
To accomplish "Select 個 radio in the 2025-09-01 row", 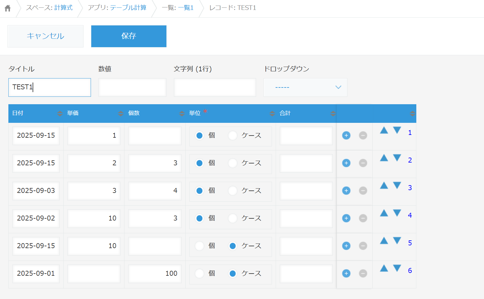I will point(200,274).
